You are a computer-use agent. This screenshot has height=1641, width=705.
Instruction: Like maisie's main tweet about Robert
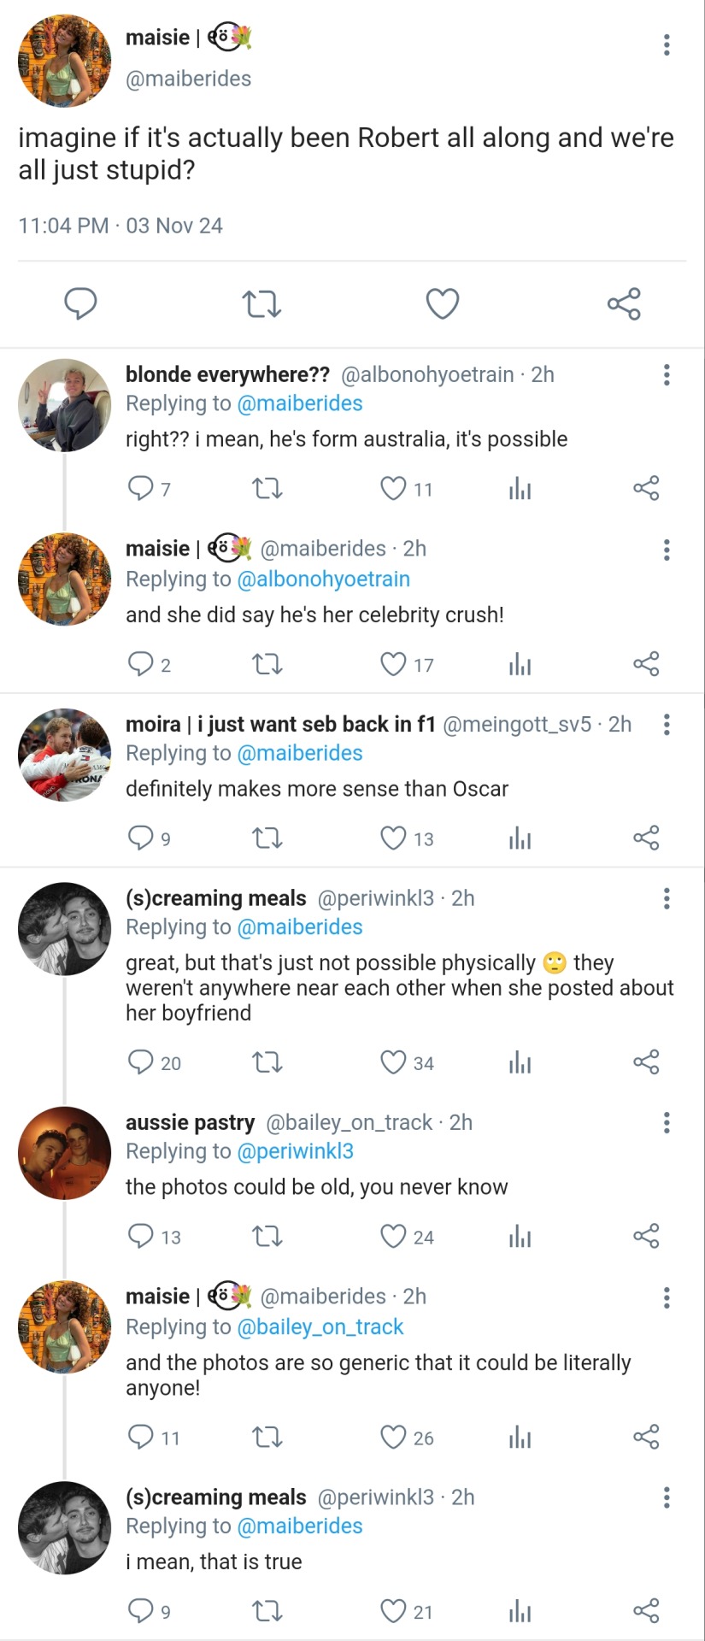[x=442, y=303]
